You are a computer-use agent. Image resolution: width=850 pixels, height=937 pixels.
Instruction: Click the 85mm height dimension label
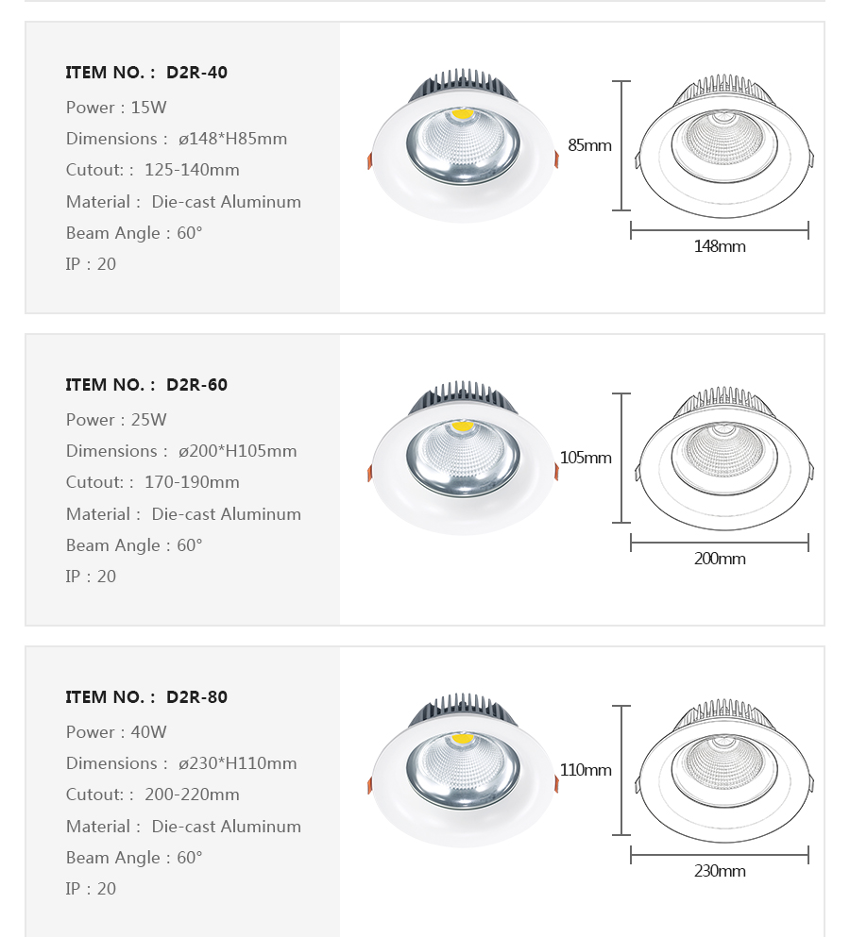[x=589, y=145]
